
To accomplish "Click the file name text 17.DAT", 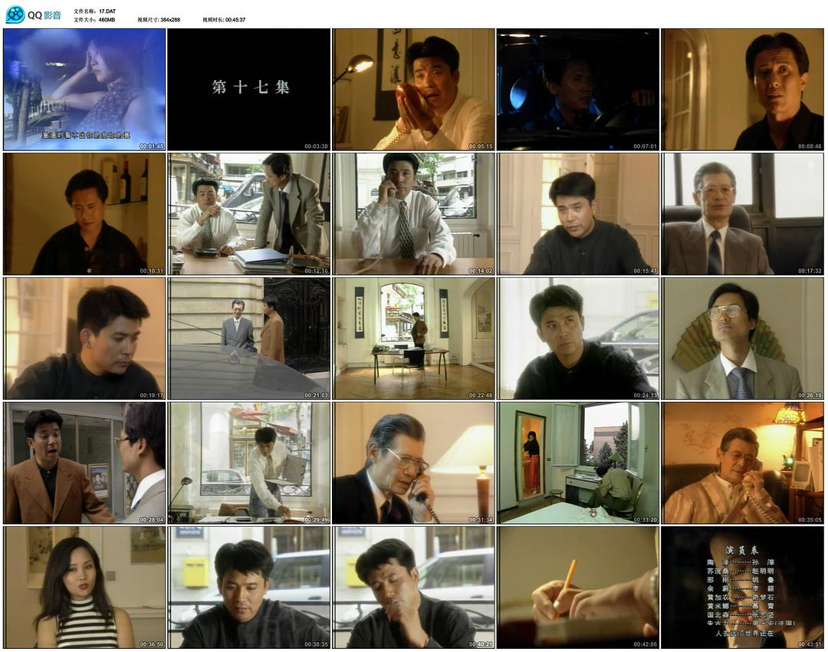I will coord(107,12).
